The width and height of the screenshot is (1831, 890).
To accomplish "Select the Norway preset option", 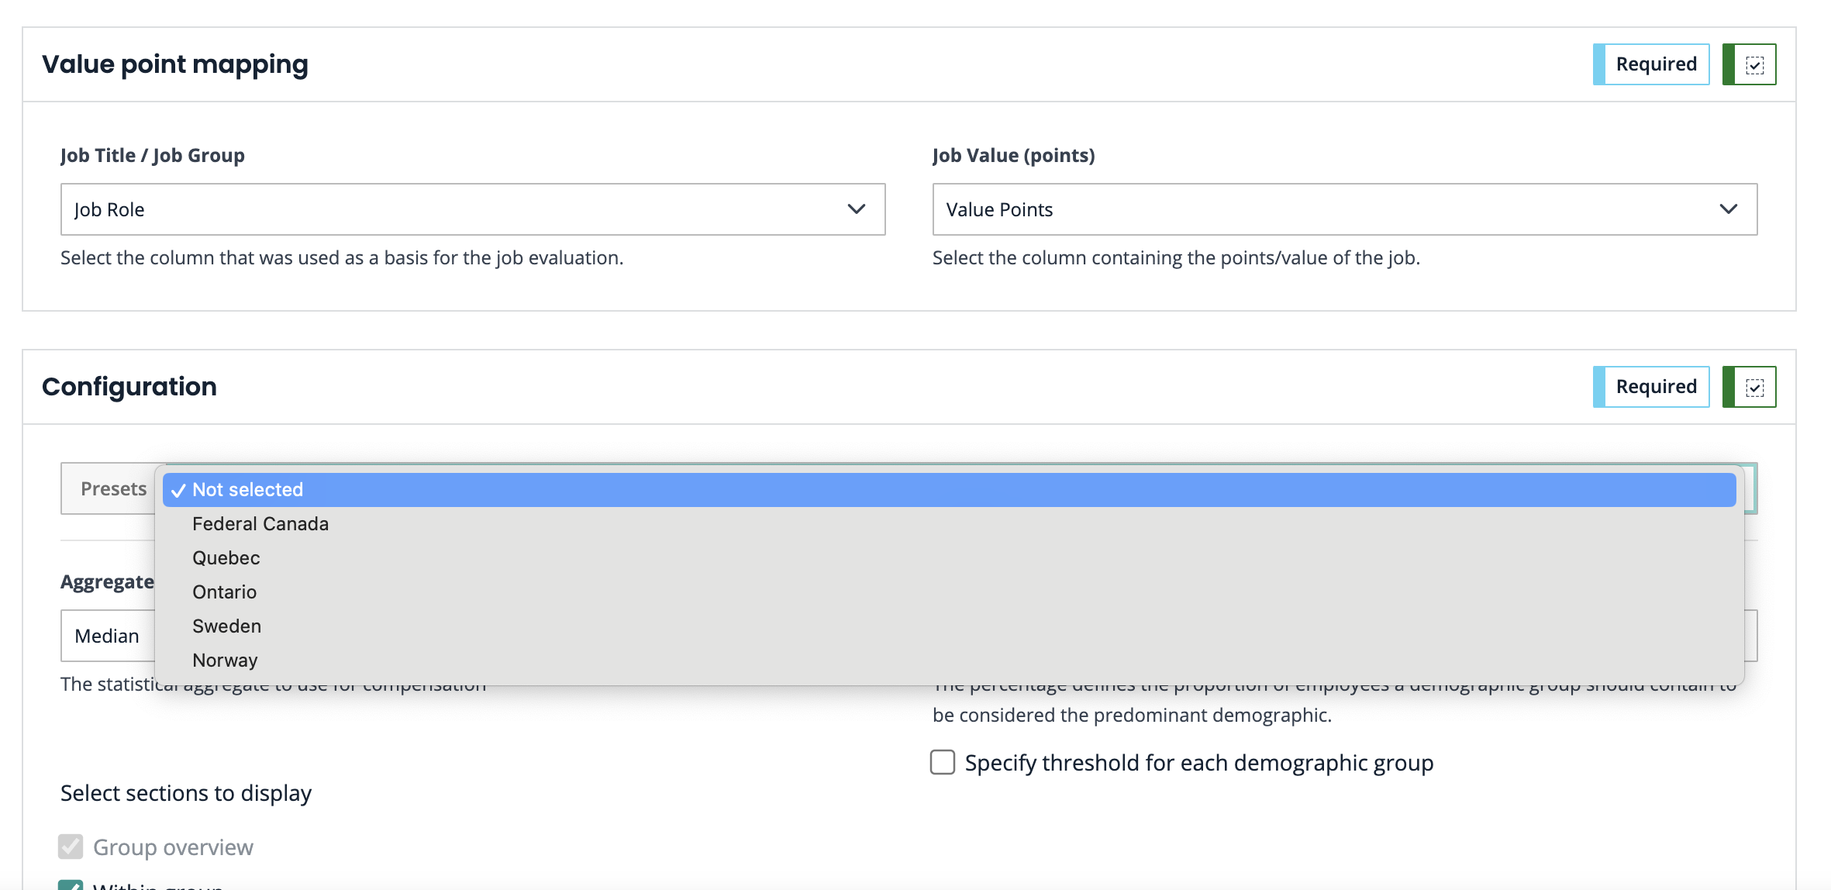I will [x=225, y=661].
